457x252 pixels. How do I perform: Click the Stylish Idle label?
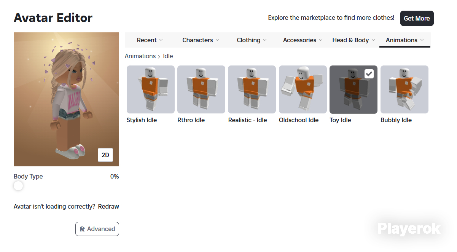[x=142, y=120]
